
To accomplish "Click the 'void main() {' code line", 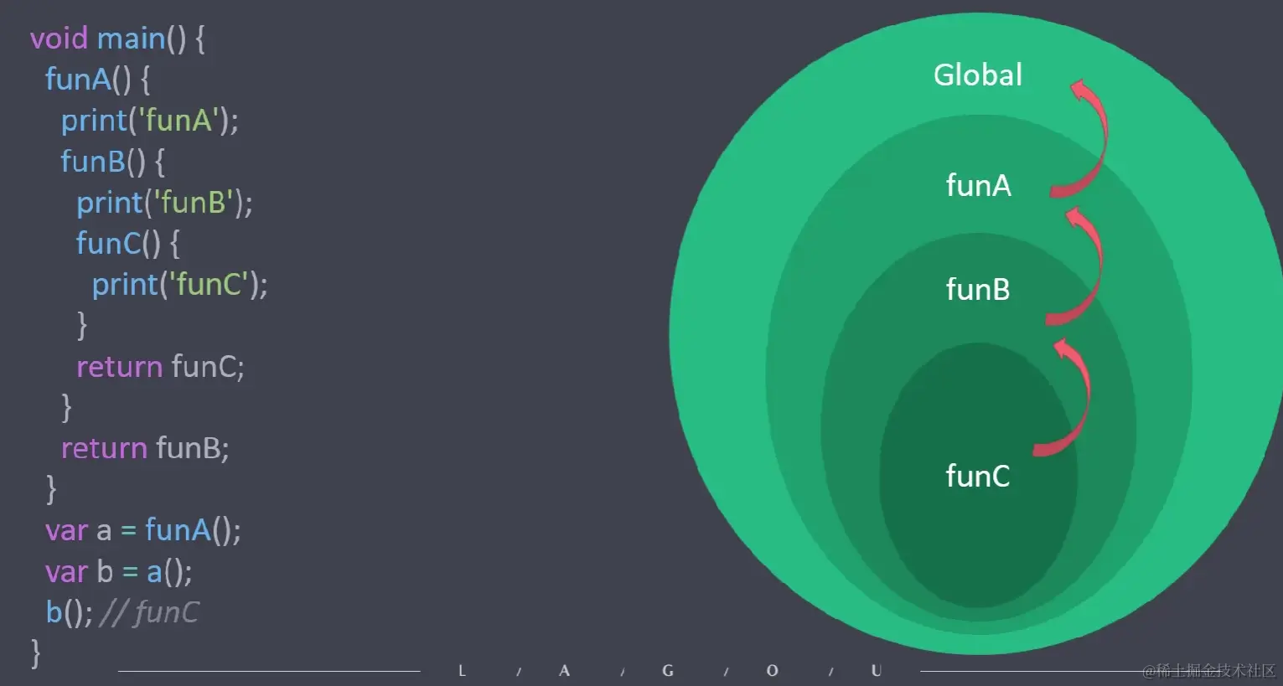I will 117,39.
